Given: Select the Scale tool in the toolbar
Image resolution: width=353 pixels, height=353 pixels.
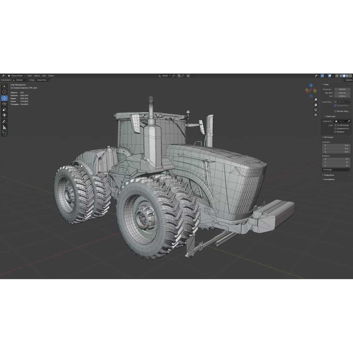Looking at the screenshot, I should coord(5,109).
